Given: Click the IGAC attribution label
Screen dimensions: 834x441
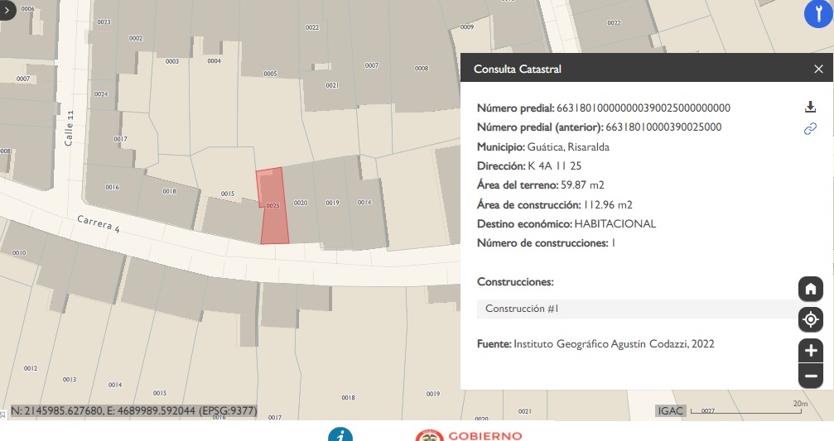Looking at the screenshot, I should [669, 410].
